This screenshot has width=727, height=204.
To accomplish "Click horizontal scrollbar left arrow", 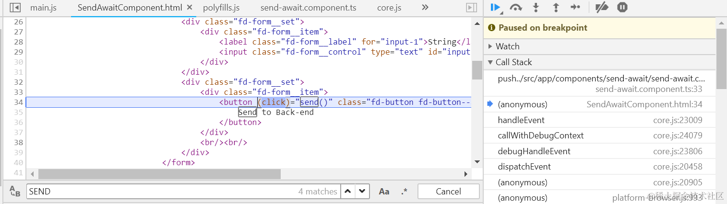I will tap(32, 174).
